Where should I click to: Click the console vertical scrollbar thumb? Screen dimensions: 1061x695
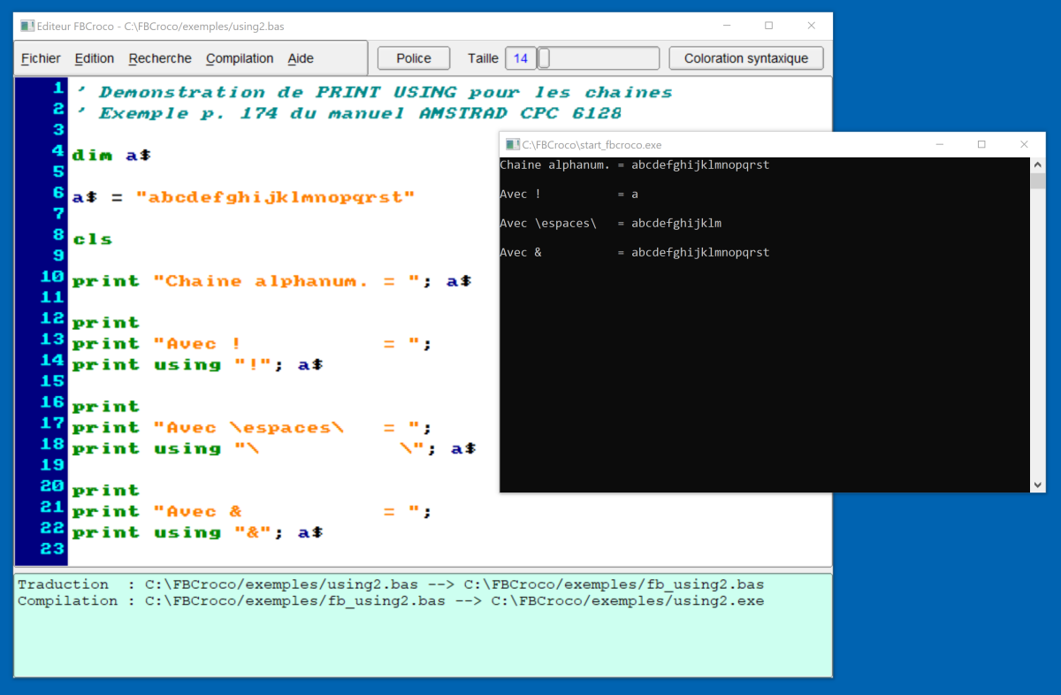click(1038, 181)
